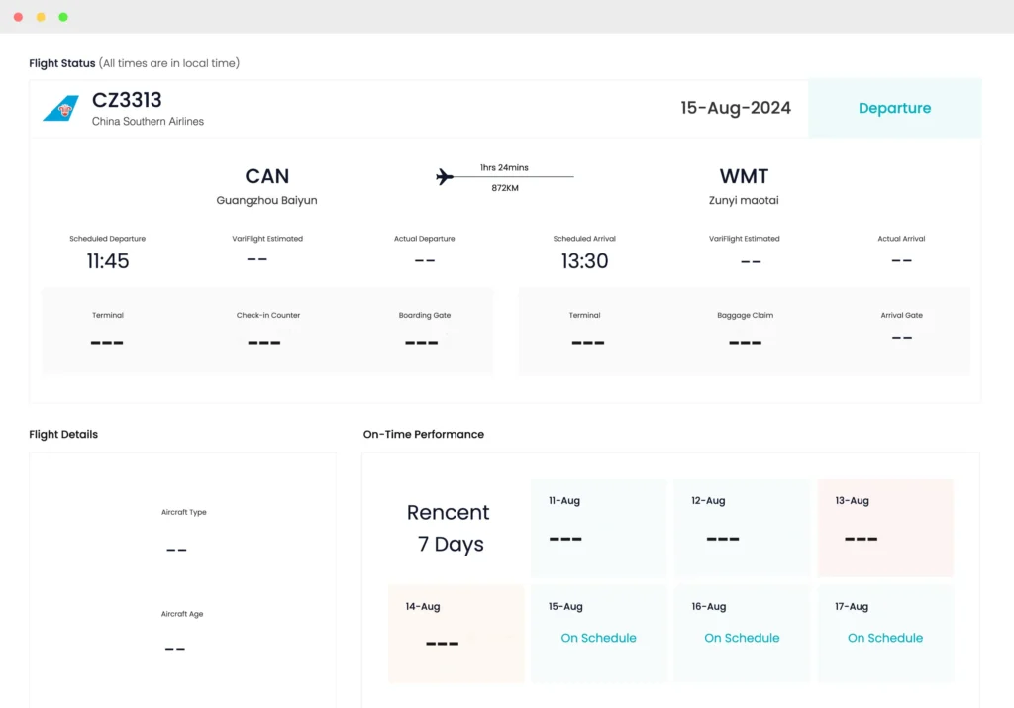The height and width of the screenshot is (708, 1014).
Task: Click the Scheduled Arrival label
Action: point(584,239)
